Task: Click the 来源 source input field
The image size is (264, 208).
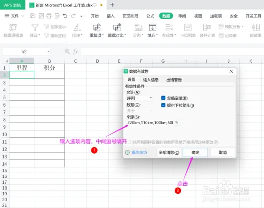Action: pos(150,122)
